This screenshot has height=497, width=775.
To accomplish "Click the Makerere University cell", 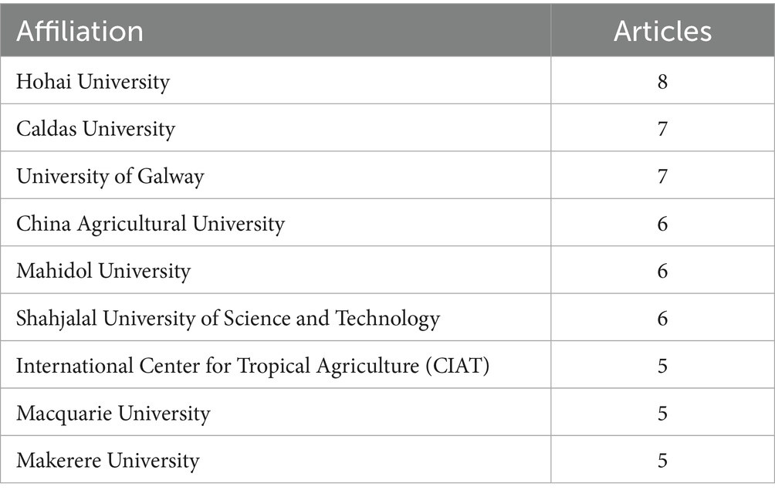I will [108, 461].
